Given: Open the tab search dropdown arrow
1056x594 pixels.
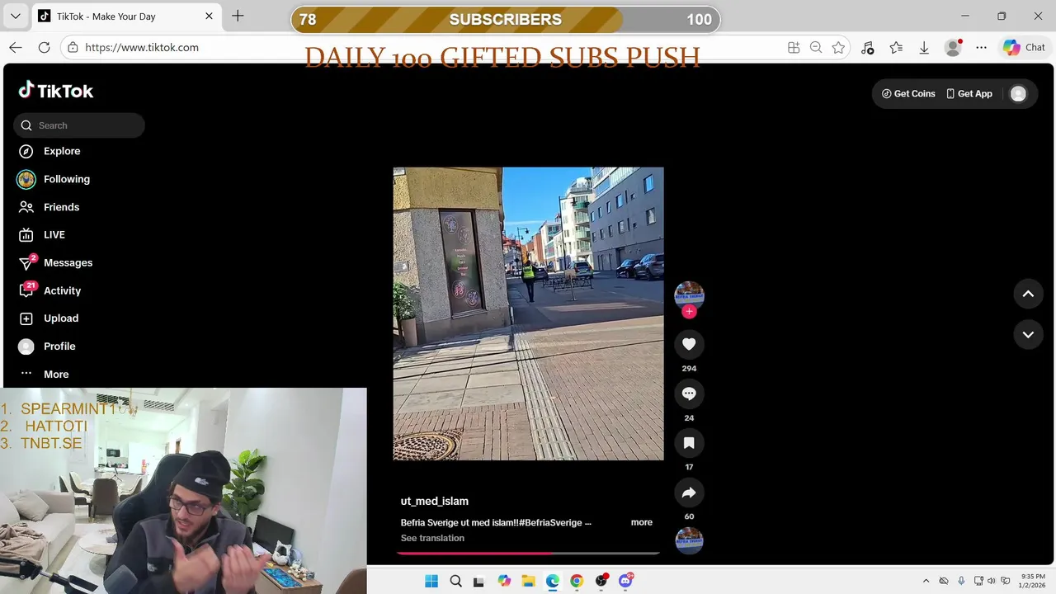Looking at the screenshot, I should (x=15, y=16).
